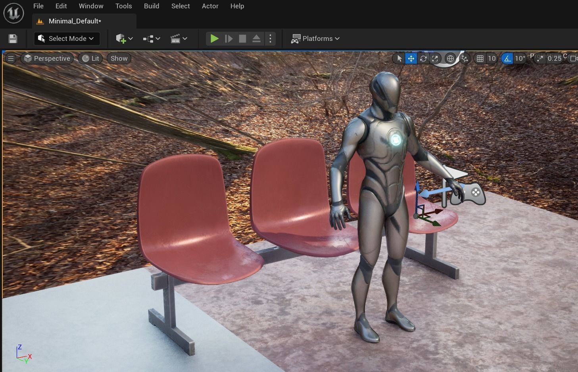Open the cinematics clapperboard icon

(175, 39)
